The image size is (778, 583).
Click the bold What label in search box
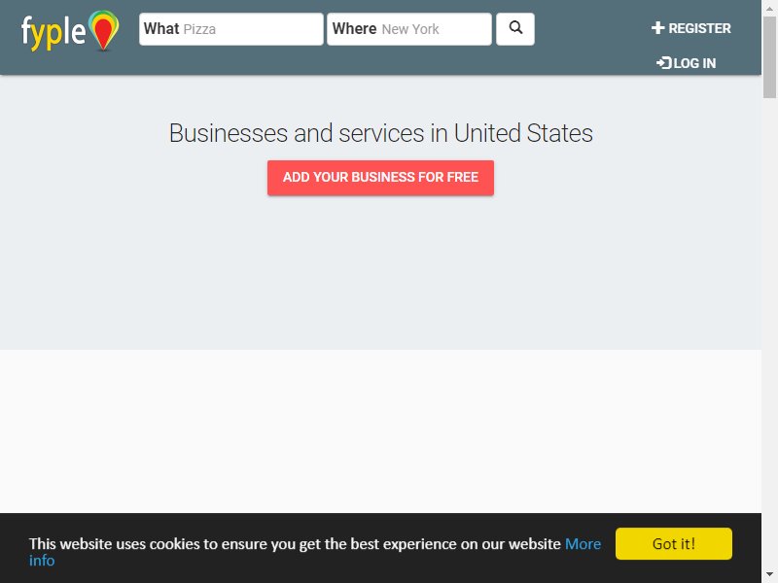[x=161, y=29]
